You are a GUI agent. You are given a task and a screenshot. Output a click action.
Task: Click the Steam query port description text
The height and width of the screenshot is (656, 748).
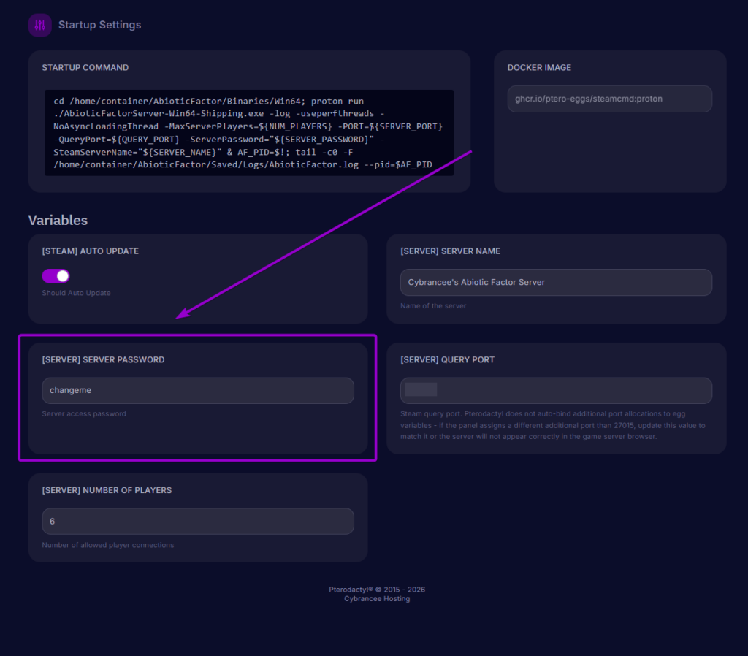552,425
